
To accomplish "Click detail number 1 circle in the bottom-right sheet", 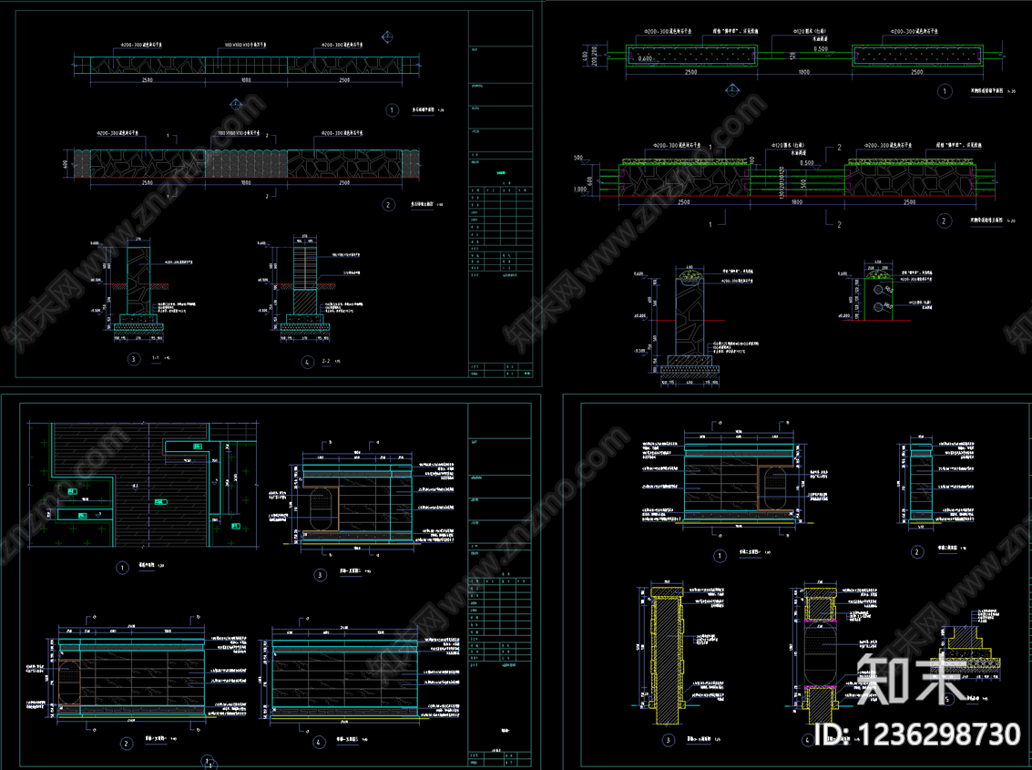I will pos(720,556).
